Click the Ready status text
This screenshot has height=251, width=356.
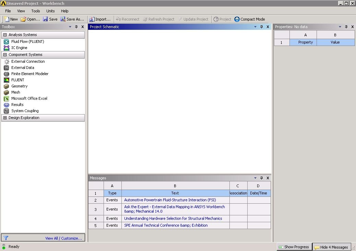[x=14, y=247]
